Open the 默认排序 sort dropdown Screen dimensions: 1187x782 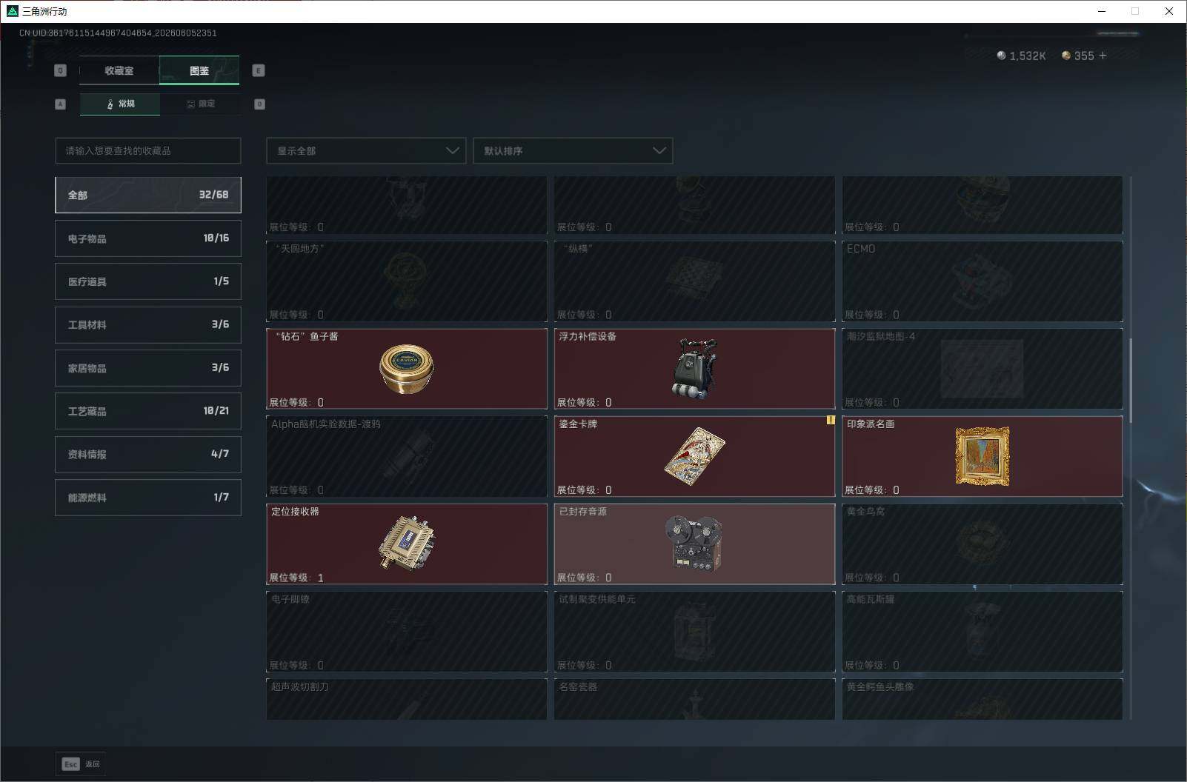tap(573, 150)
